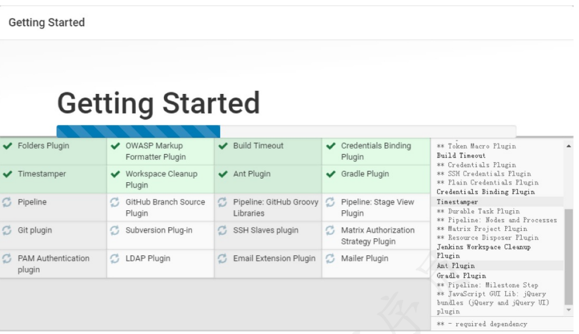Click the pending icon for Email Extension Plugin
579x334 pixels.
click(x=222, y=258)
